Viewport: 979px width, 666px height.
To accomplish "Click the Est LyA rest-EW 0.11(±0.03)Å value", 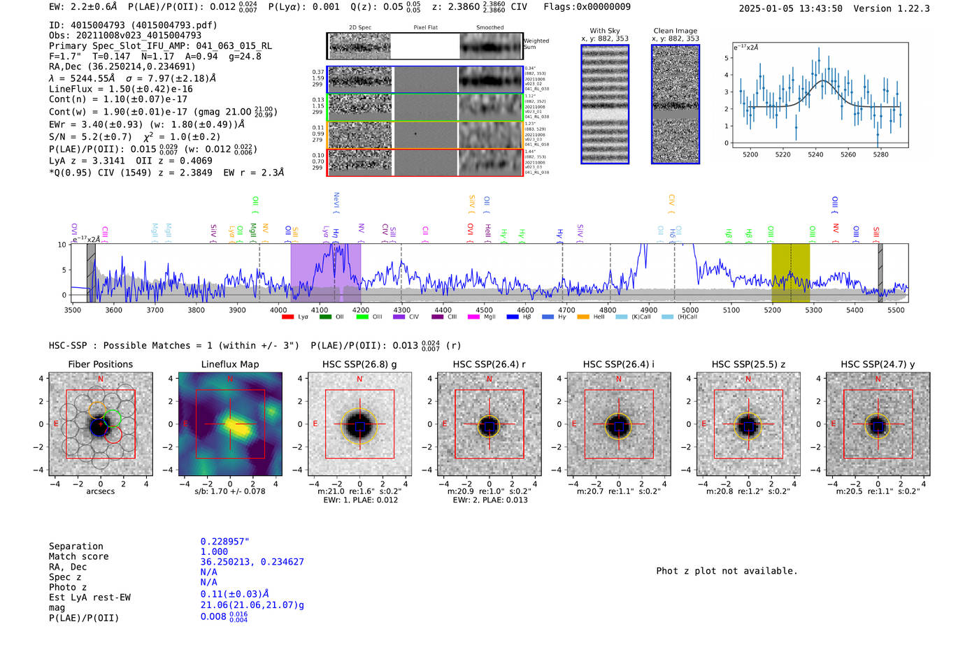I will click(235, 594).
